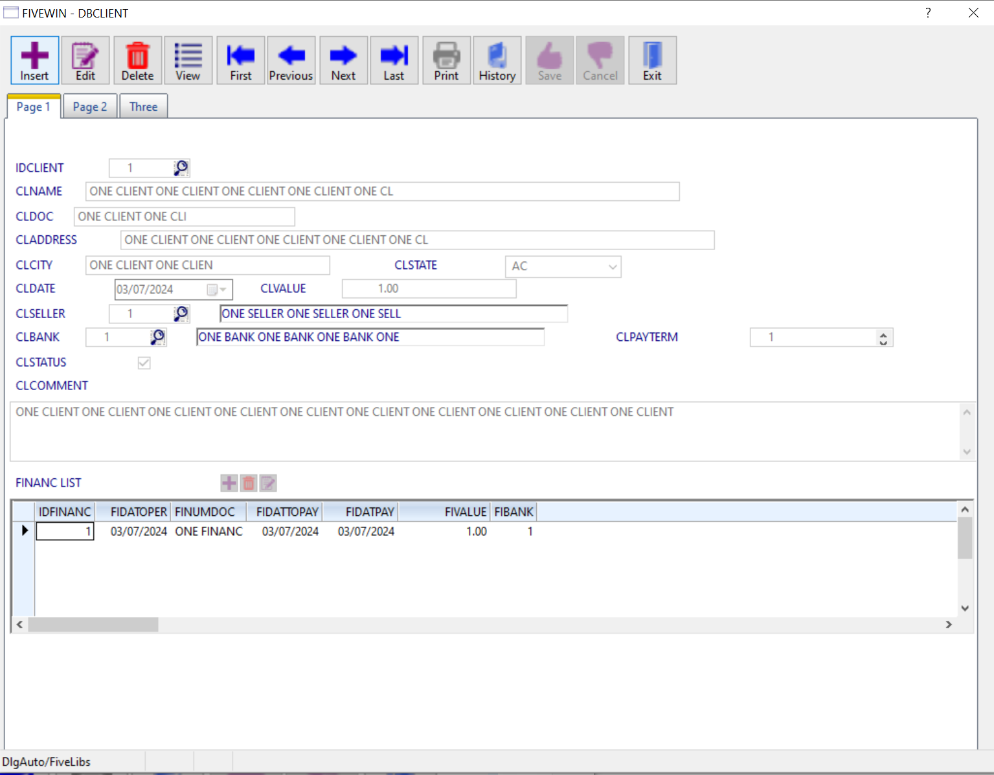Sort by the FIVALUE column header
The height and width of the screenshot is (775, 994).
[x=464, y=512]
